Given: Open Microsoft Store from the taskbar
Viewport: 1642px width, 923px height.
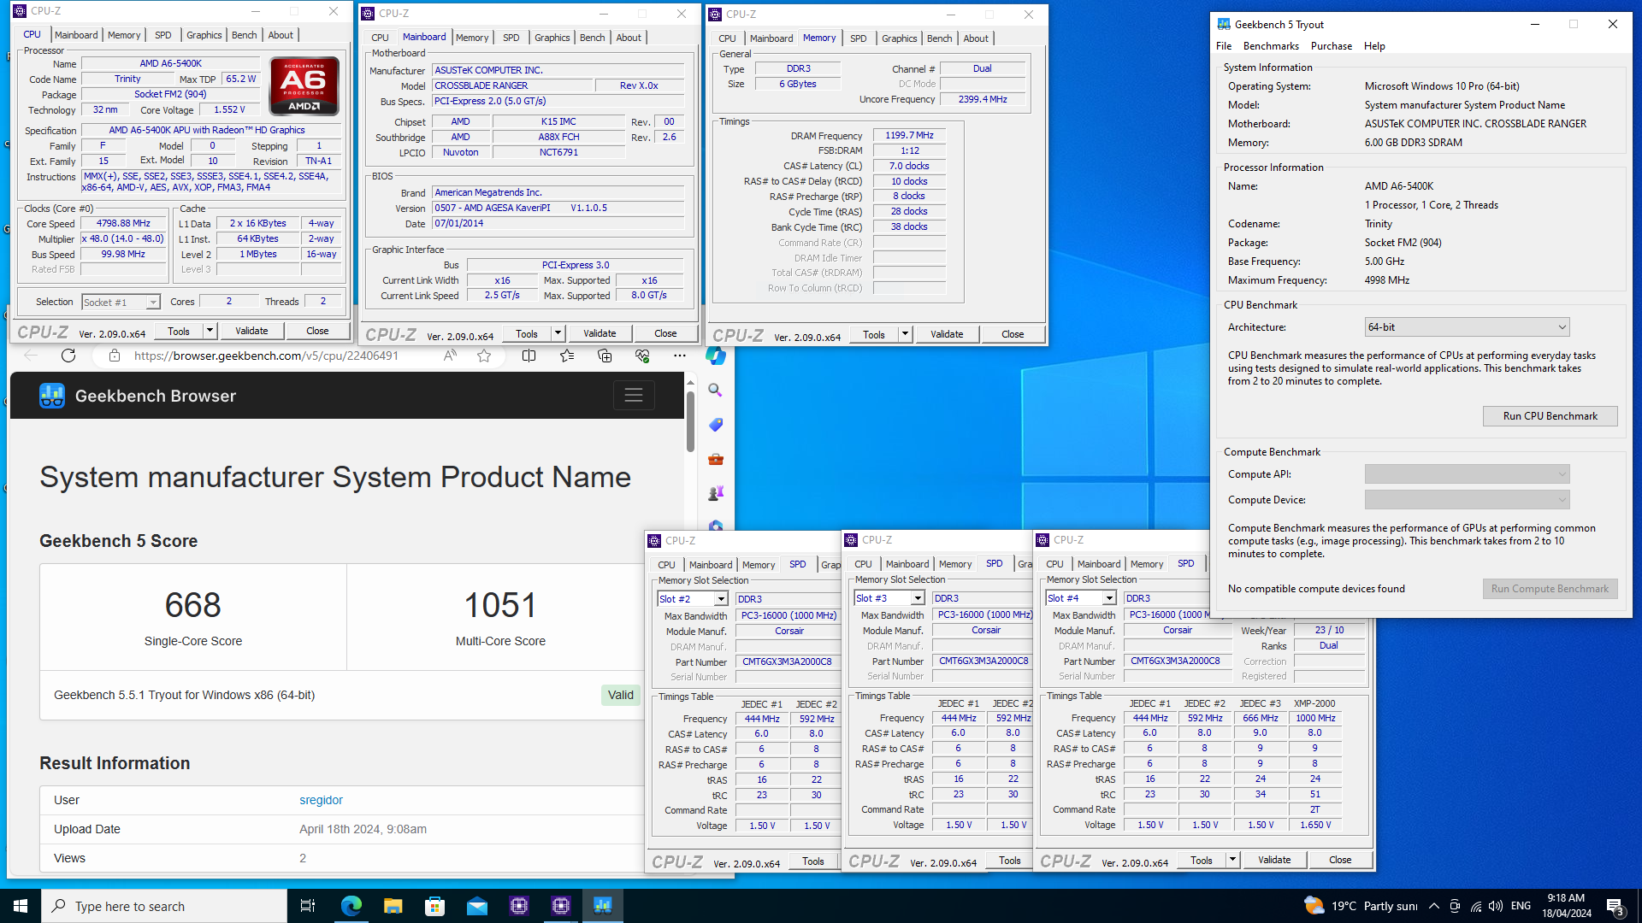Looking at the screenshot, I should (434, 906).
